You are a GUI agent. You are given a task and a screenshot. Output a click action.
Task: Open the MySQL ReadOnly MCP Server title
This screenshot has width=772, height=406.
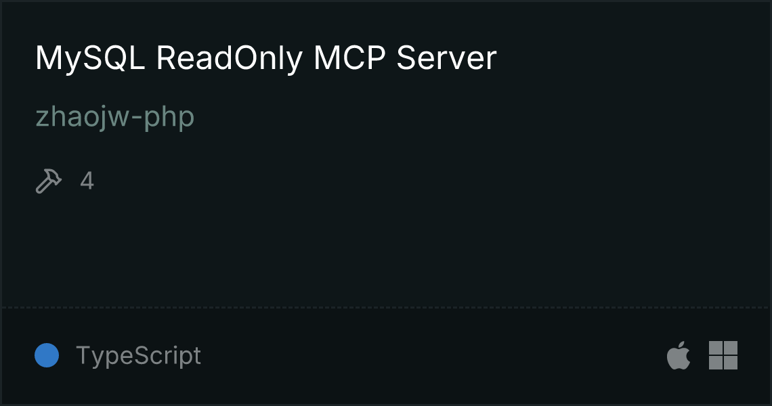pos(266,59)
